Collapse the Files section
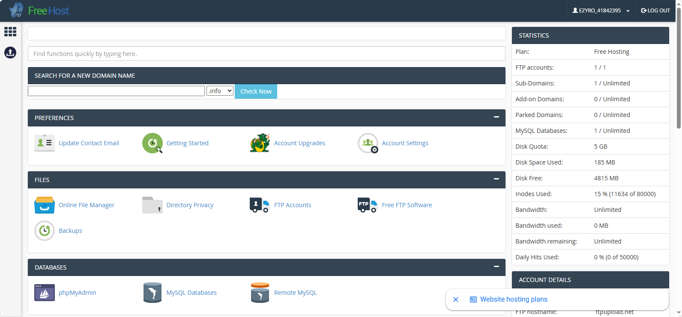Screen dimensions: 682x317 pos(497,179)
